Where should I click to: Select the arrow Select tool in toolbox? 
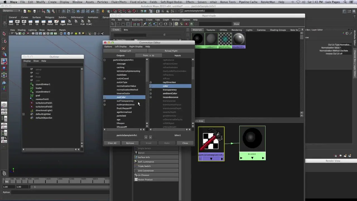[4, 34]
